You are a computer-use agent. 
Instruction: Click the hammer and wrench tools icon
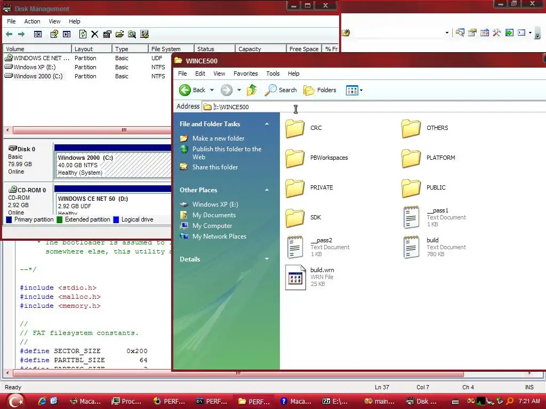[497, 32]
